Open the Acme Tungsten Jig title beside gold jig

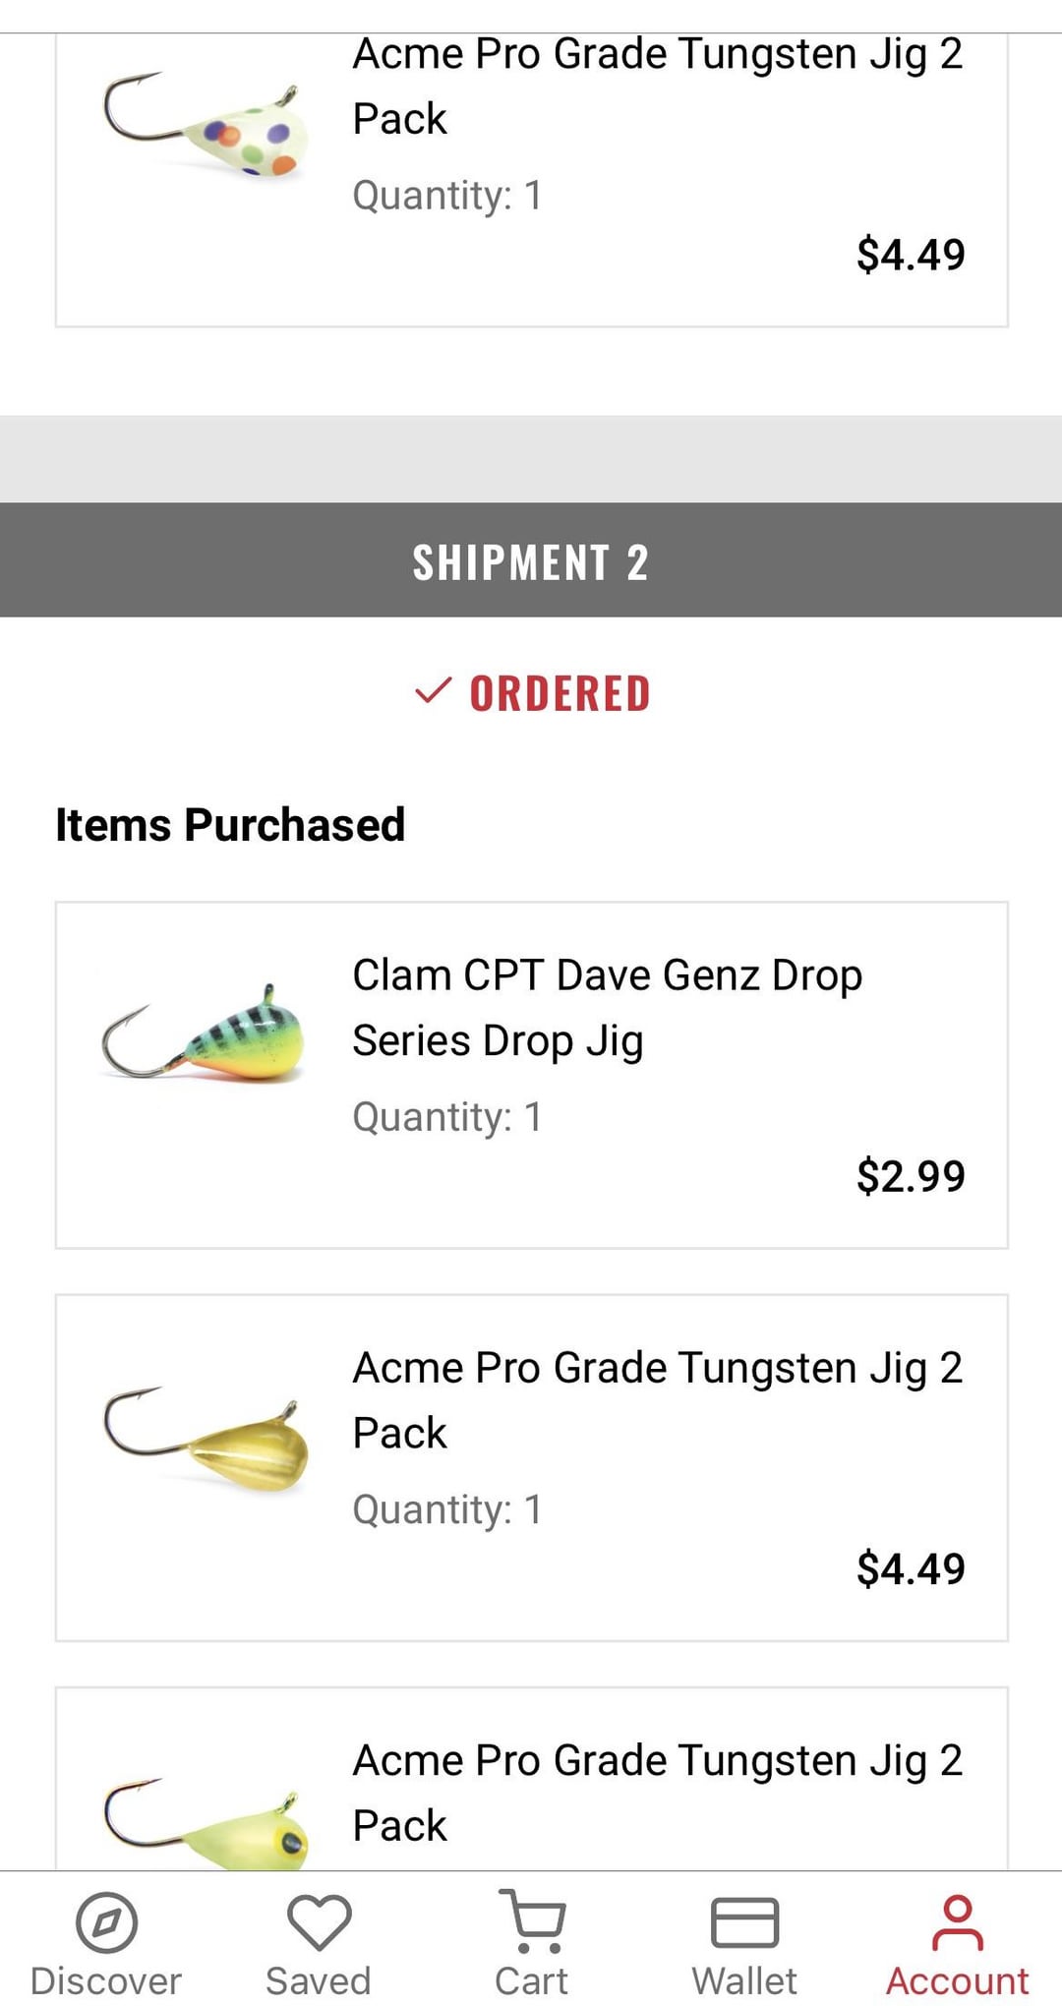click(x=657, y=1399)
